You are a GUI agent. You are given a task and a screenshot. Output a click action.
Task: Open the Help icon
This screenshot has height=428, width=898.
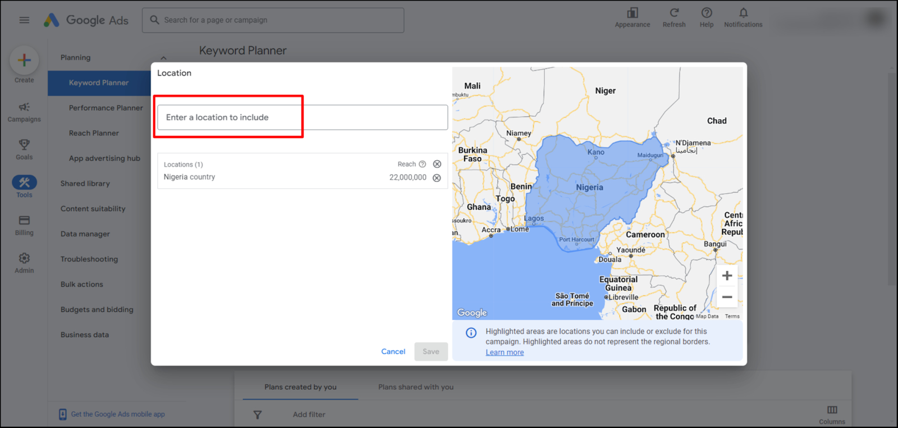tap(707, 13)
